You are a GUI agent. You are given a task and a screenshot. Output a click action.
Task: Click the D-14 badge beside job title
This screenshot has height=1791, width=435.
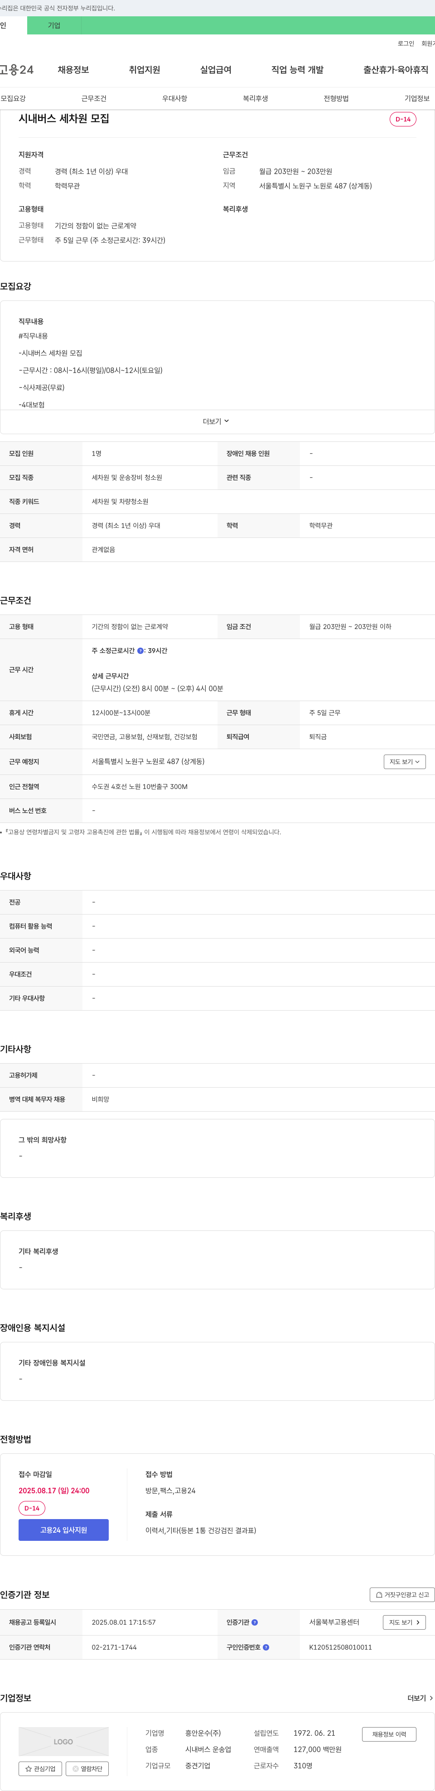tap(403, 119)
